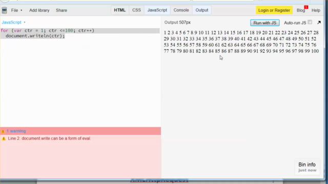The height and width of the screenshot is (184, 328).
Task: Click the warning icon beside Line 2 message
Action: [4, 139]
